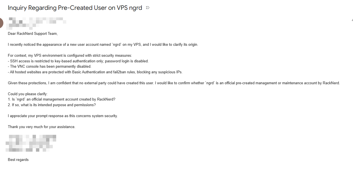This screenshot has width=353, height=173.
Task: Click the 'For context' security measures line
Action: pyautogui.click(x=68, y=56)
